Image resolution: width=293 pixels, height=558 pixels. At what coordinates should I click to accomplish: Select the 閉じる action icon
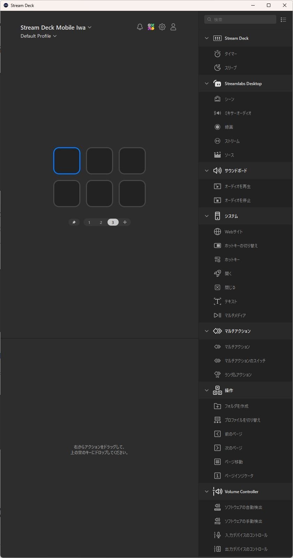coord(217,287)
